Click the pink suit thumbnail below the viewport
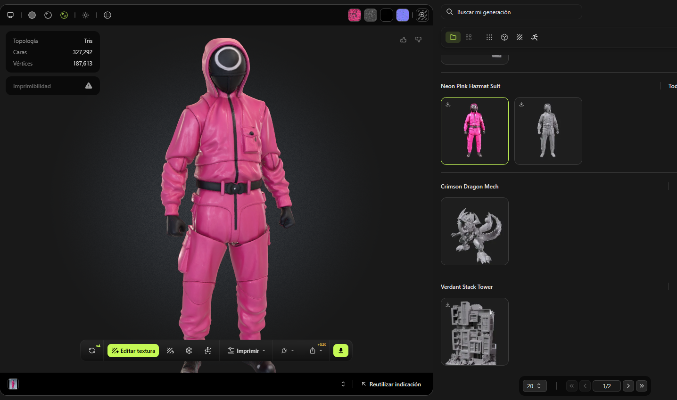The image size is (677, 400). [x=13, y=384]
